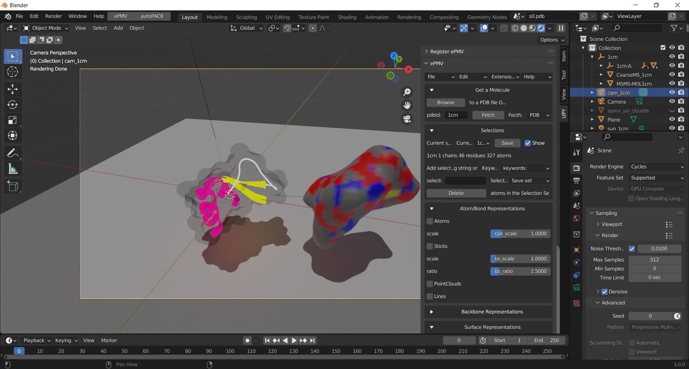689x369 pixels.
Task: Choose the Move tool
Action: point(13,89)
